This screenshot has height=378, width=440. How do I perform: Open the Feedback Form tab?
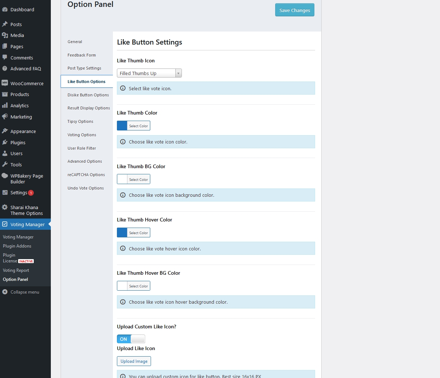(x=82, y=55)
